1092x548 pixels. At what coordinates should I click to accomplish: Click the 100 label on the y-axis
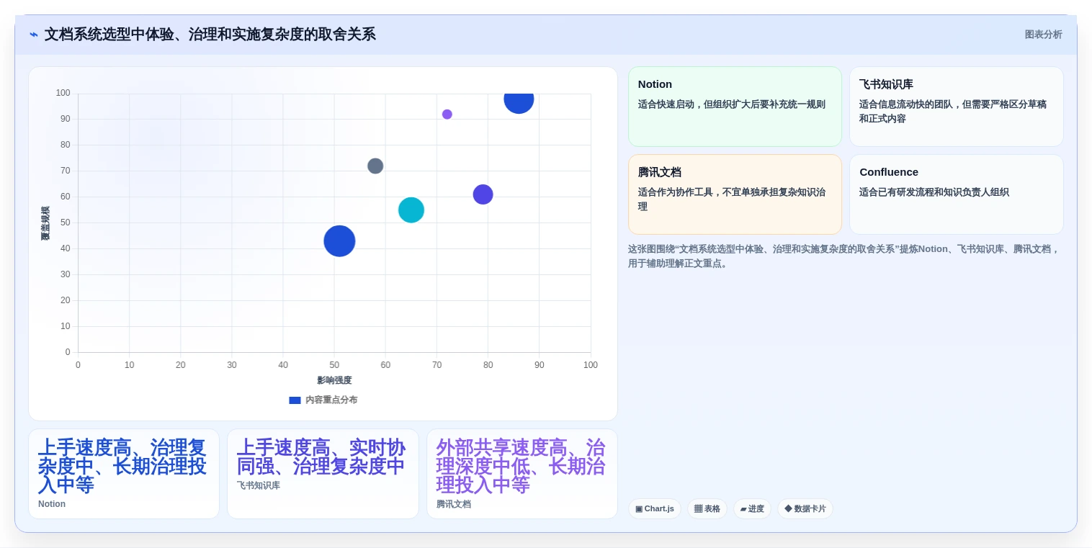pos(63,93)
